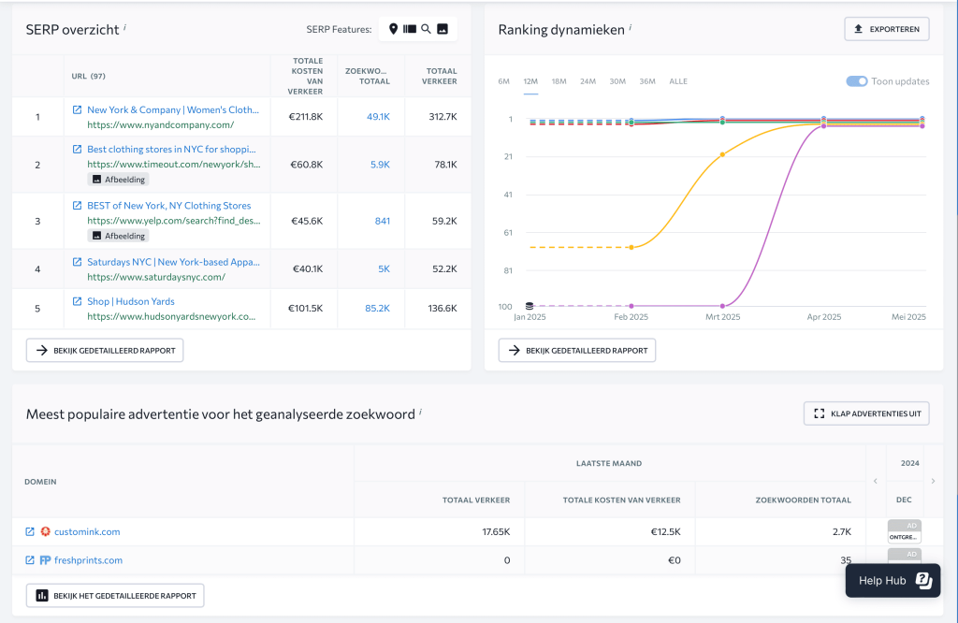Open external link icon for Saturdays NYC
The width and height of the screenshot is (958, 623).
[x=77, y=262]
